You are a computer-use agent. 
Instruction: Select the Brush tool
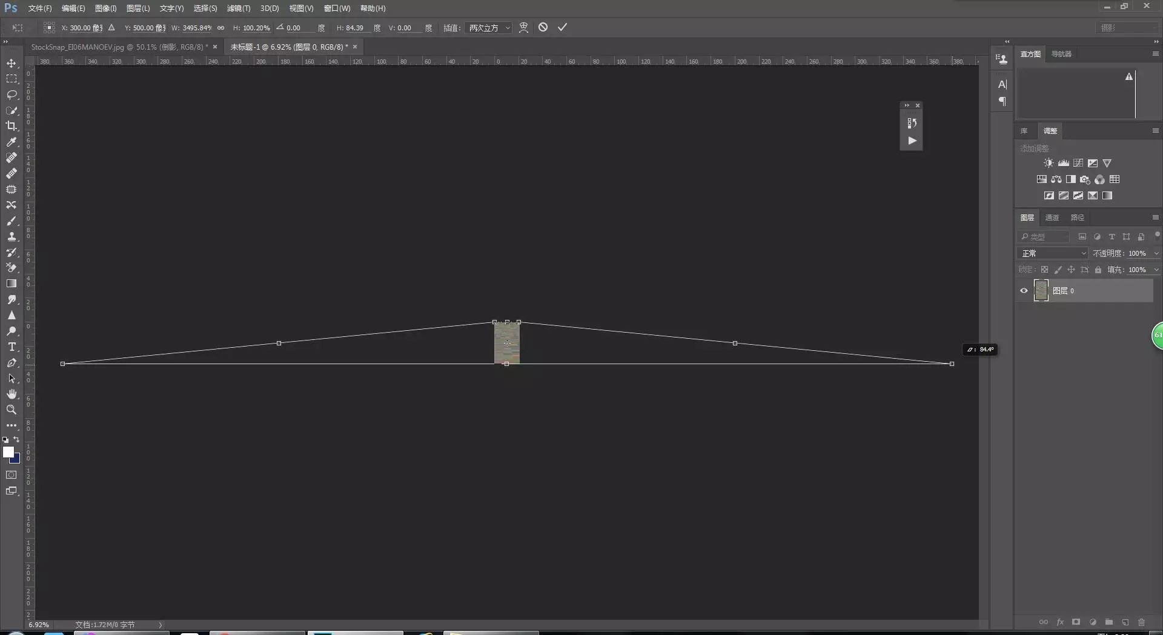12,221
